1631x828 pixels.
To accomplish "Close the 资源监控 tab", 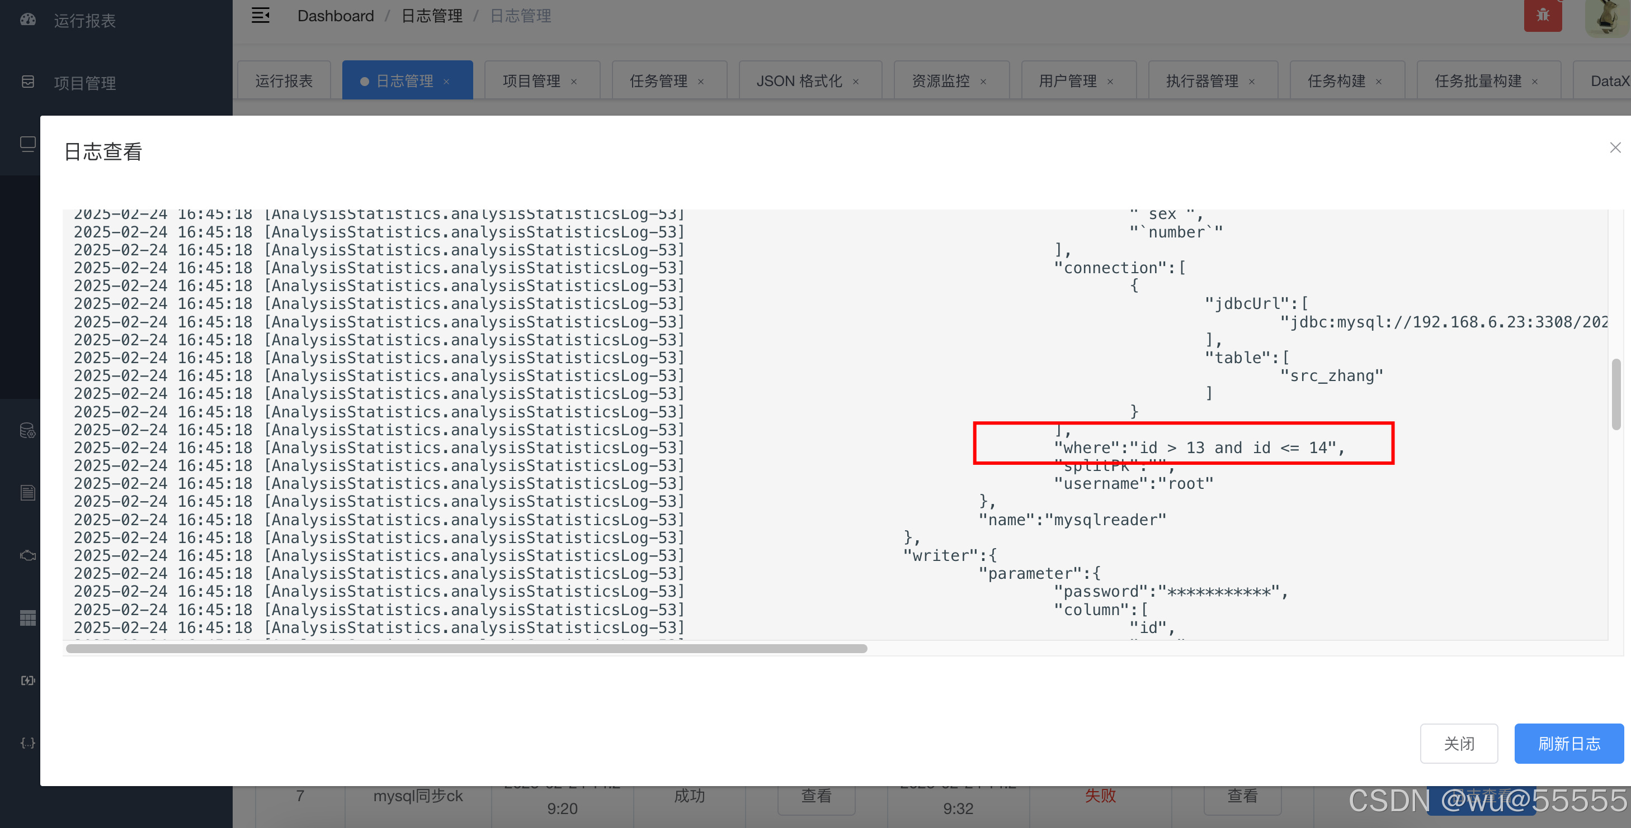I will coord(983,82).
